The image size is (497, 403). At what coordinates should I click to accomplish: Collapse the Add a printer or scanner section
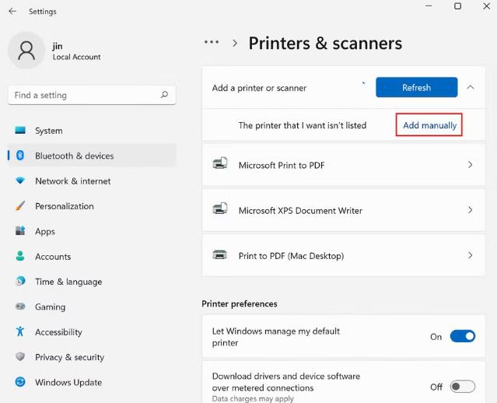(x=471, y=87)
